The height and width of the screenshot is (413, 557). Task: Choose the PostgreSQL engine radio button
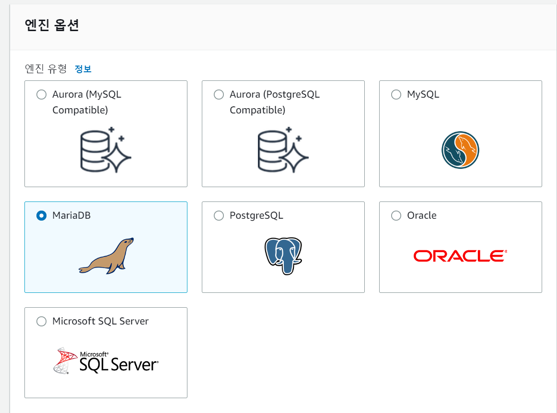(x=219, y=215)
